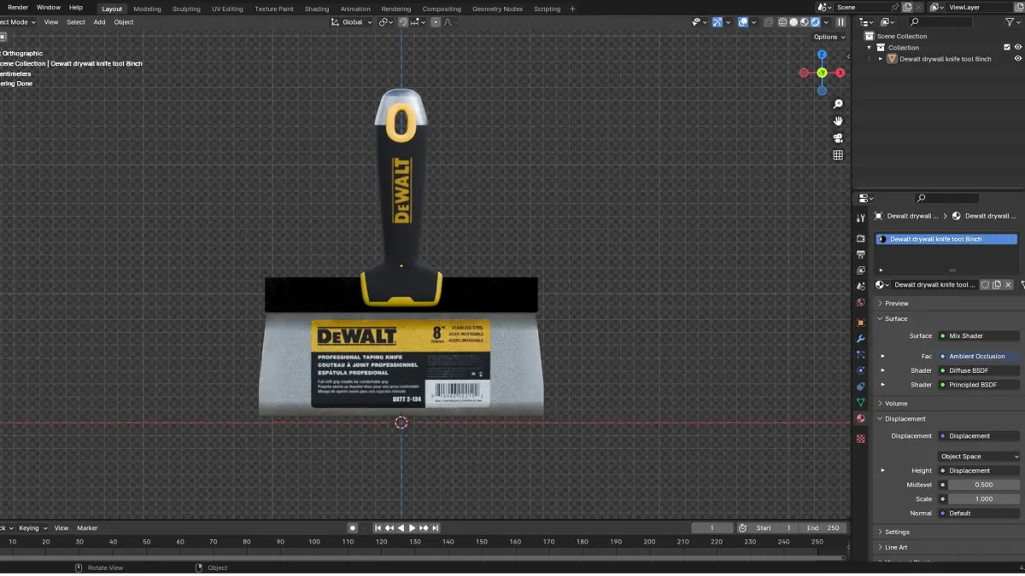
Task: Click the Mix Shader surface button
Action: click(979, 335)
